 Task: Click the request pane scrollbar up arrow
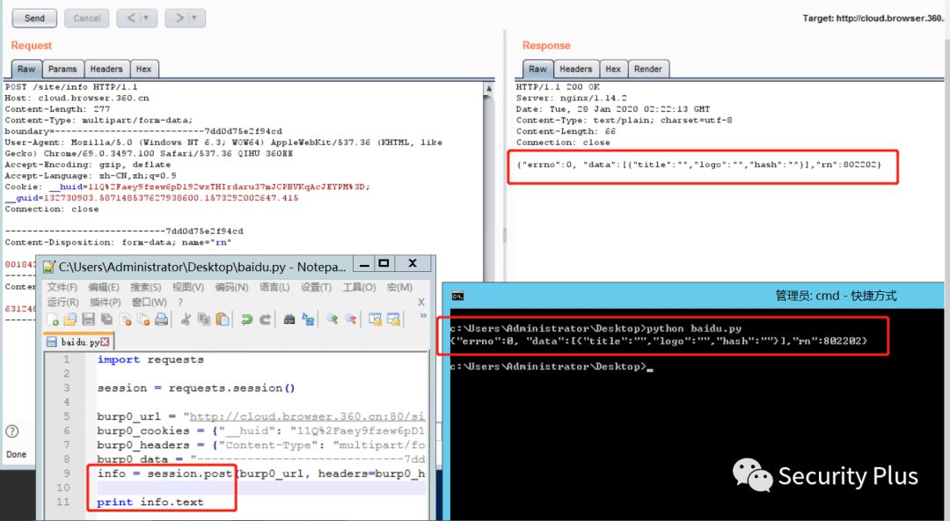point(489,89)
